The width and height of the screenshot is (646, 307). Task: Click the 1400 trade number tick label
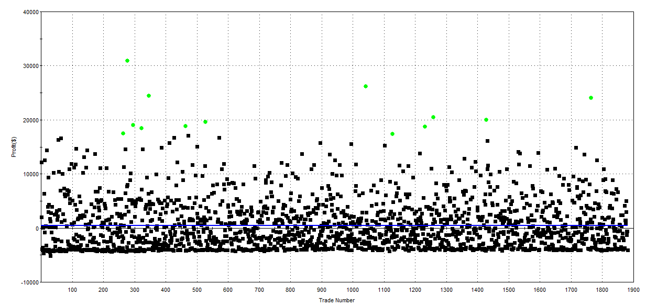point(477,289)
